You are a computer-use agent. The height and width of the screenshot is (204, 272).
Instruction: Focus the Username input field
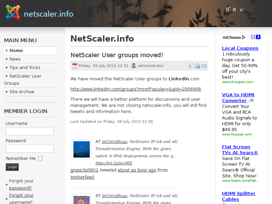pyautogui.click(x=30, y=131)
